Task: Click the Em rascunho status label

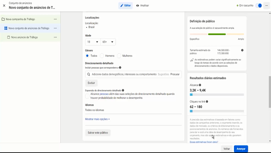Action: point(246,6)
